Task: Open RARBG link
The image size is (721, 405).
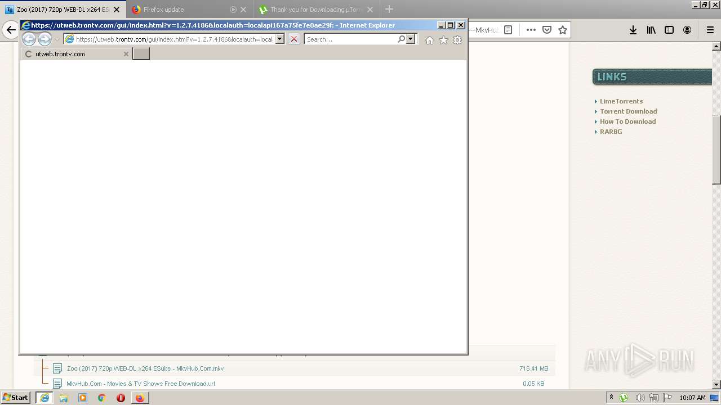Action: [611, 132]
